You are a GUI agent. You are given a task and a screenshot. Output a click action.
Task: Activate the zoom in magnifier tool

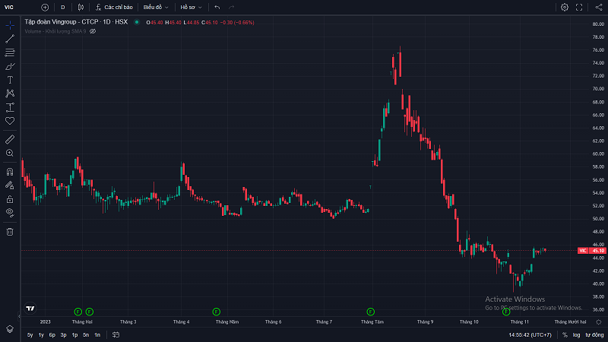point(10,154)
